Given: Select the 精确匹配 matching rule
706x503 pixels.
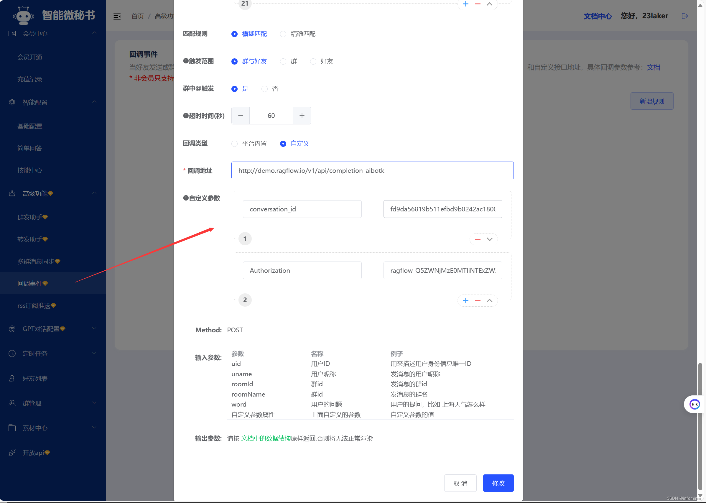Looking at the screenshot, I should [x=283, y=34].
